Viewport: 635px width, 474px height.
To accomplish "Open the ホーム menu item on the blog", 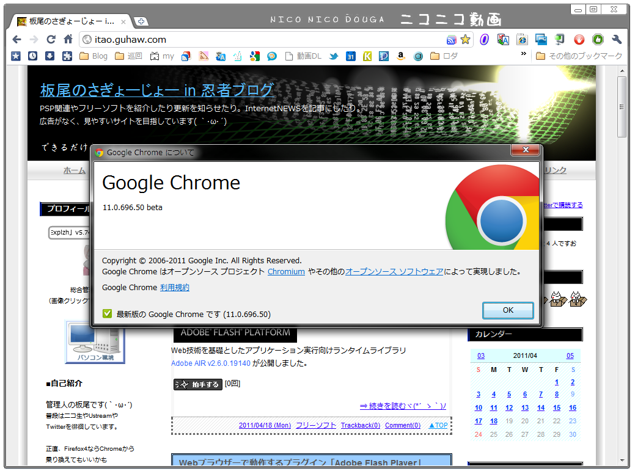I will [x=74, y=170].
